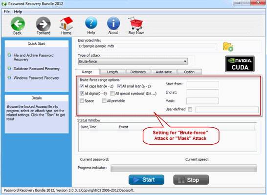Click the Stop button
Image resolution: width=267 pixels, height=195 pixels.
[191, 180]
